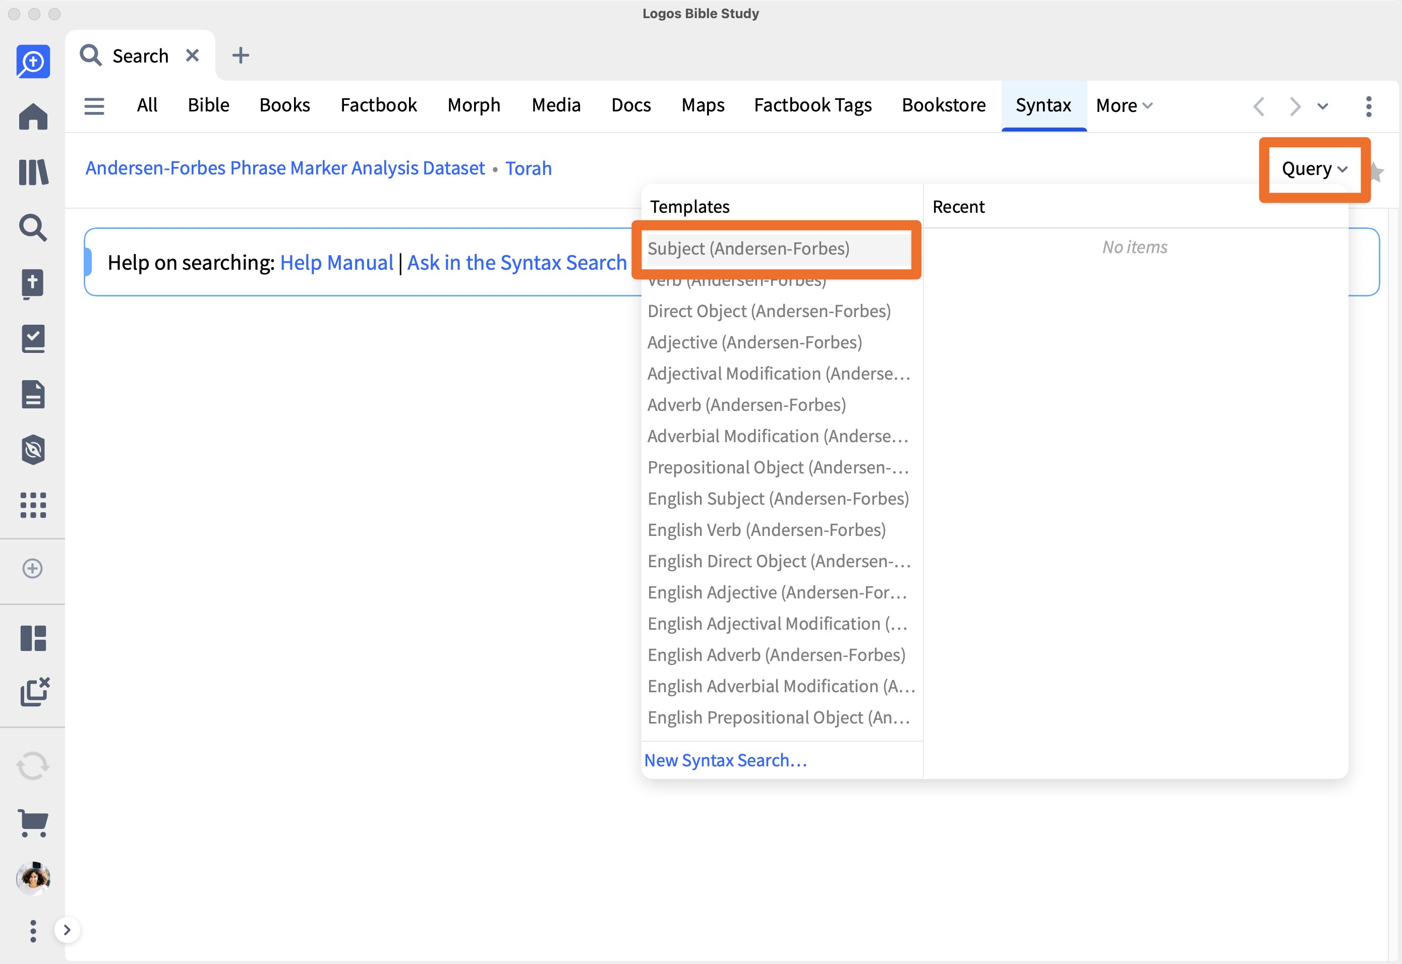Choose English Subject (Andersen-Forbes) template
1402x964 pixels.
click(778, 499)
